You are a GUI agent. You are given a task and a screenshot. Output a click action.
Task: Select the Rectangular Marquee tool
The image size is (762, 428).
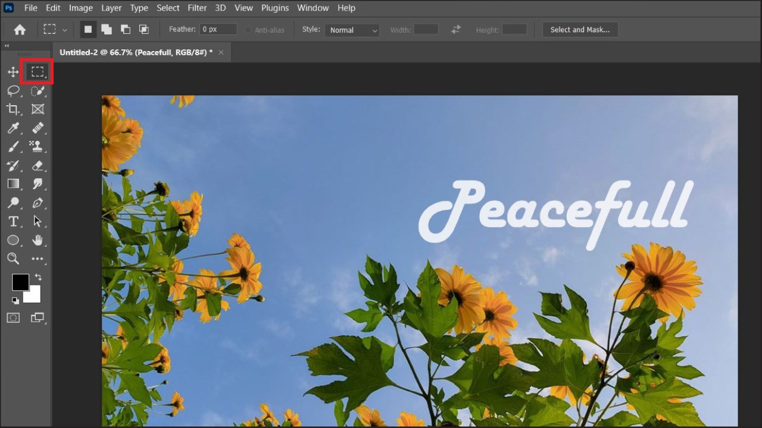point(38,72)
